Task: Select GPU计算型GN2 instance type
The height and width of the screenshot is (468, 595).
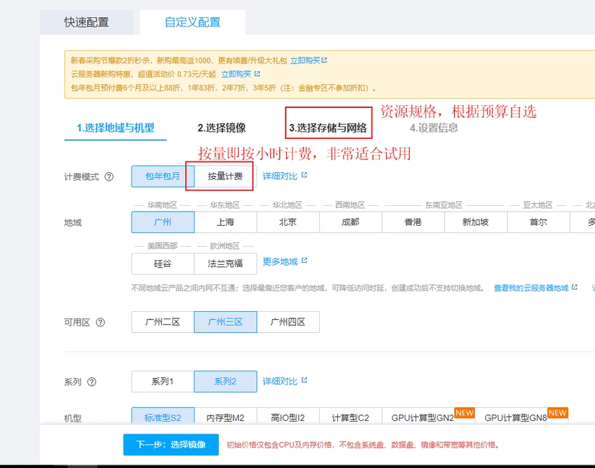Action: [422, 418]
